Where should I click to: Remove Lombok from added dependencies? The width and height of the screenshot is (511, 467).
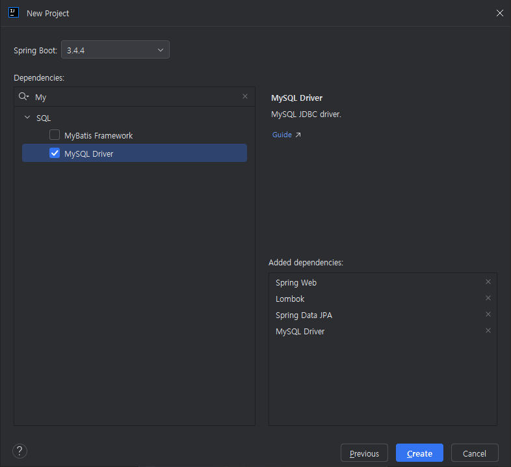coord(488,298)
